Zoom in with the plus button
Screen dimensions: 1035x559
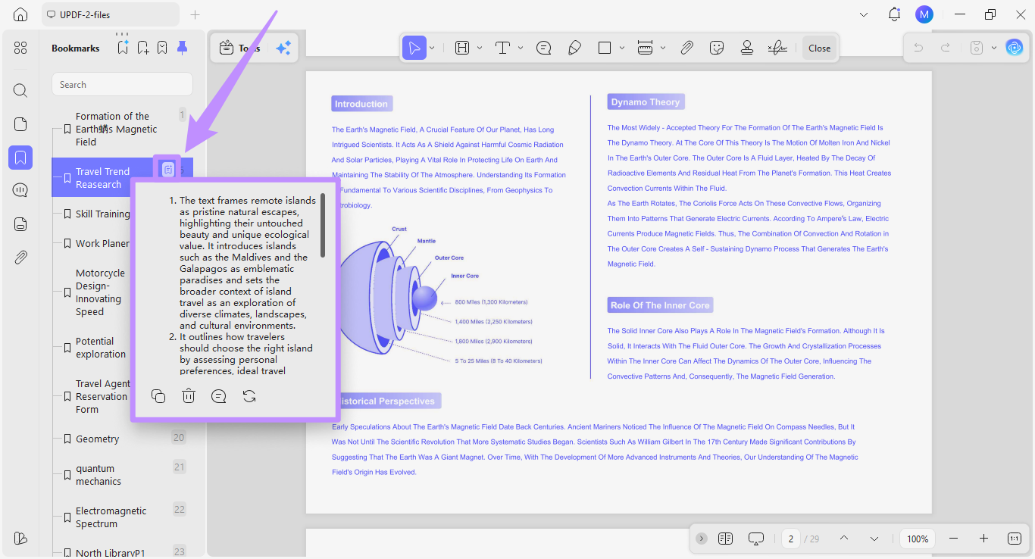983,539
